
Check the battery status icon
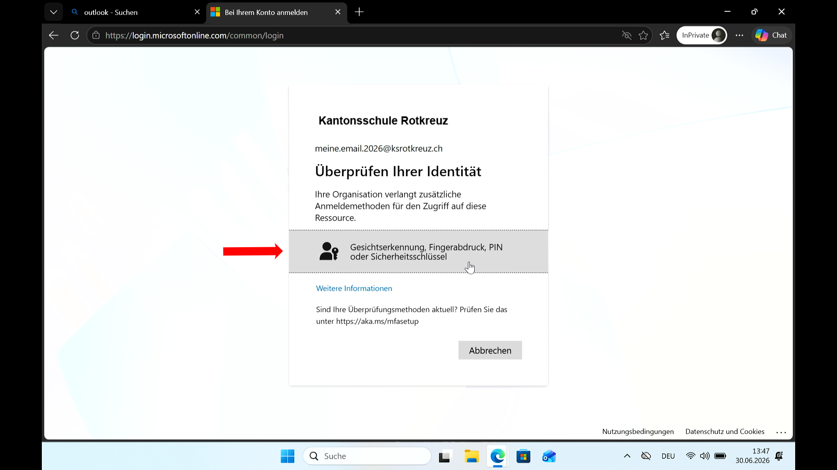[720, 456]
